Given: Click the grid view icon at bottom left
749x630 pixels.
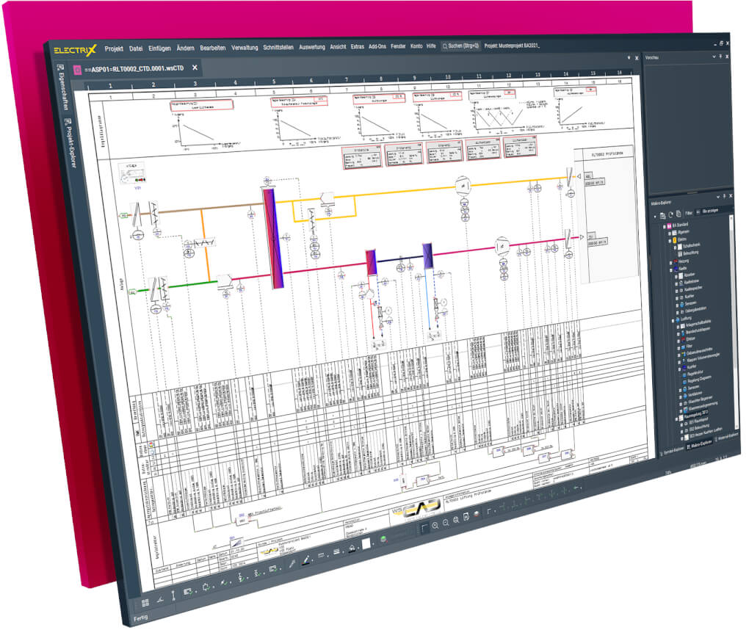Looking at the screenshot, I should (145, 604).
